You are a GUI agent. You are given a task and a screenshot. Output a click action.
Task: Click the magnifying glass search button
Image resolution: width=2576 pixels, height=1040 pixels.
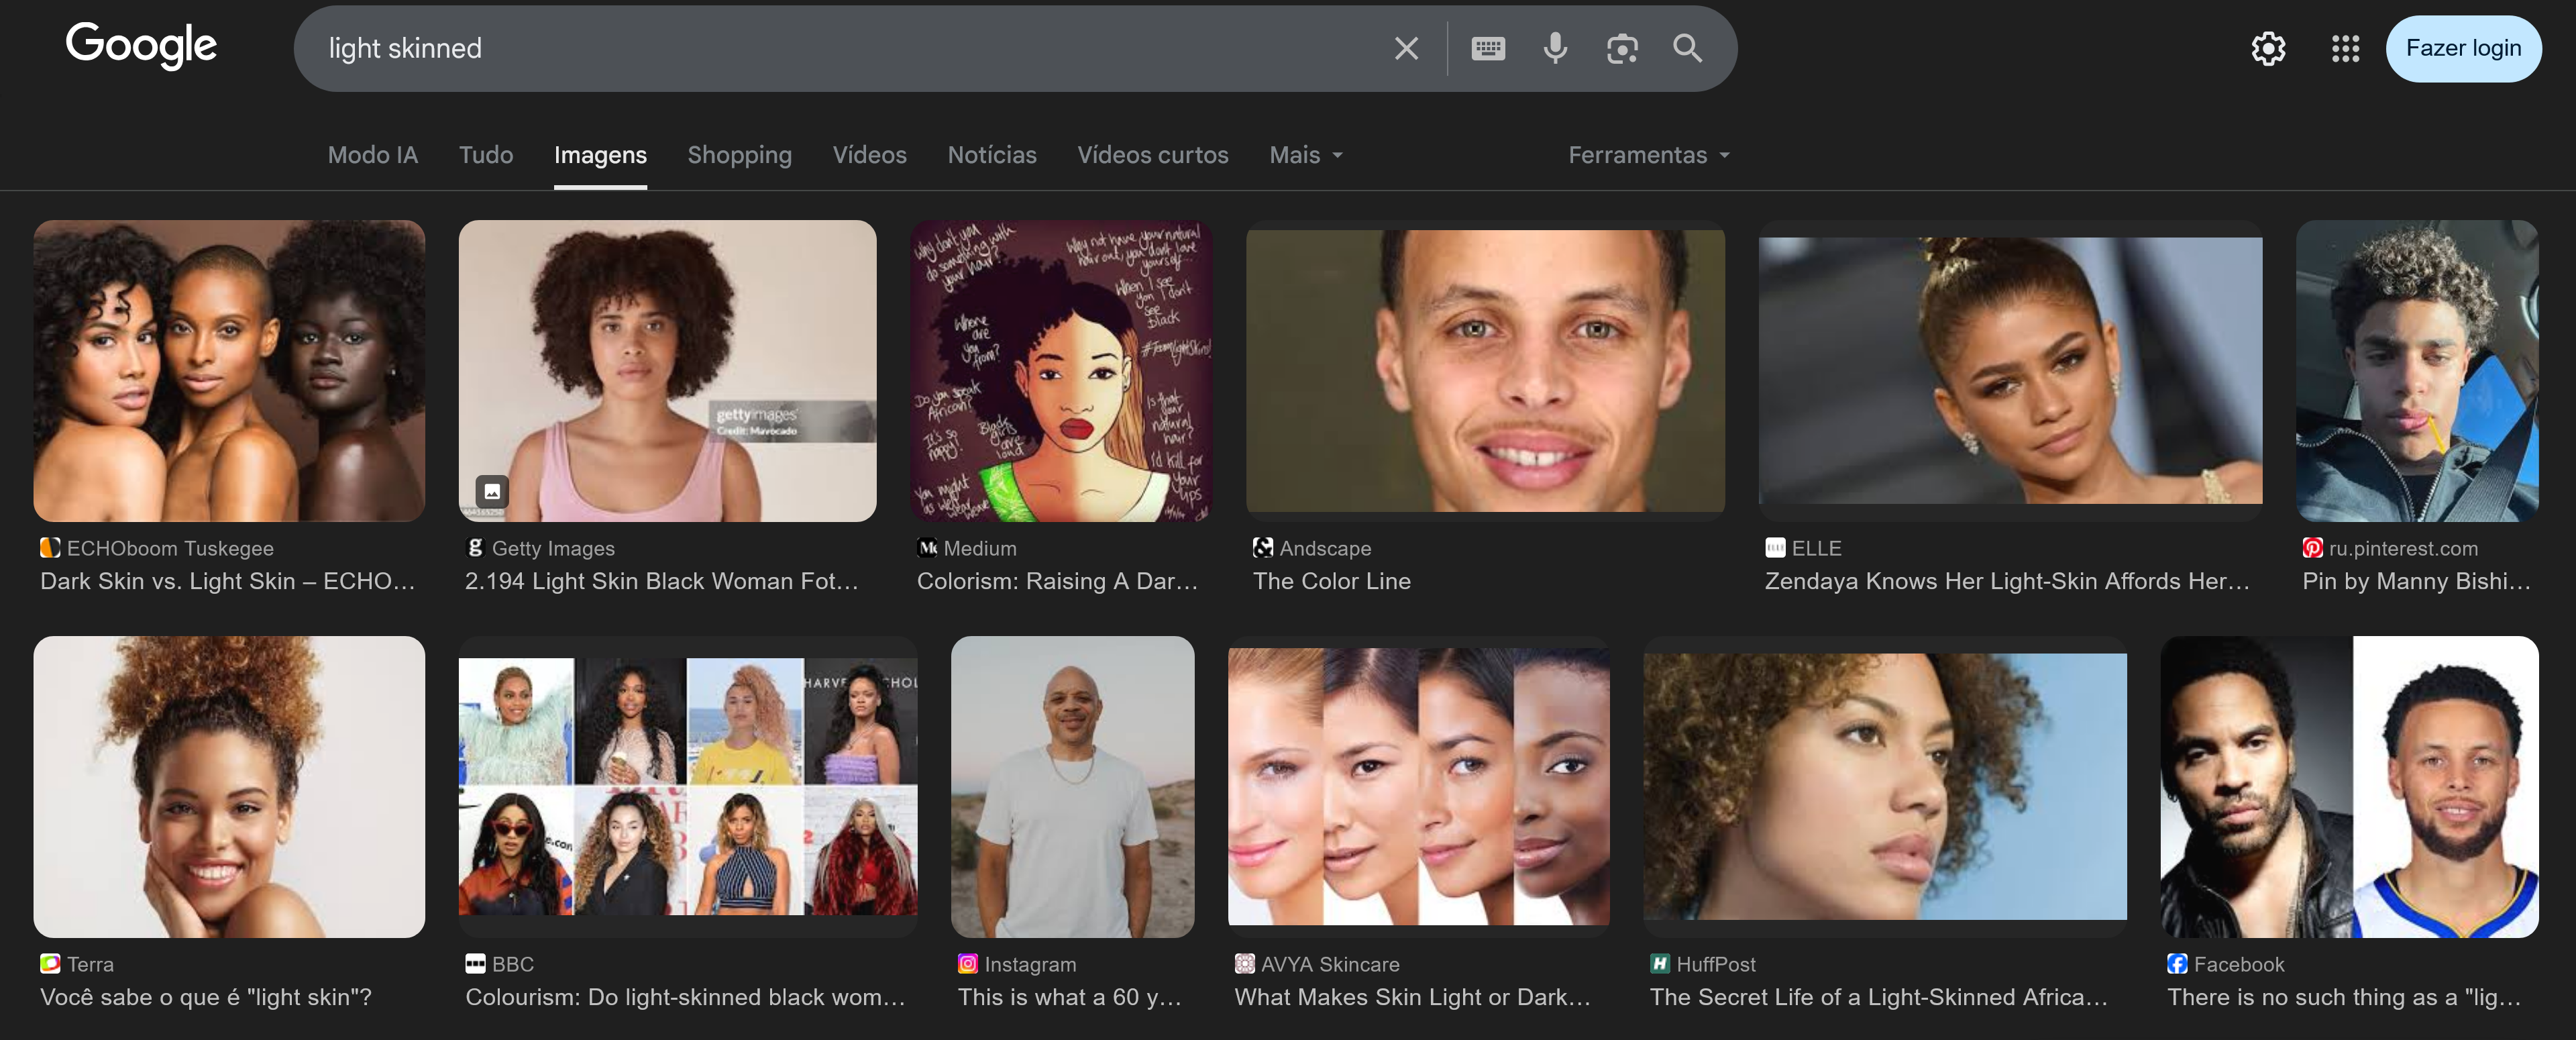coord(1688,48)
